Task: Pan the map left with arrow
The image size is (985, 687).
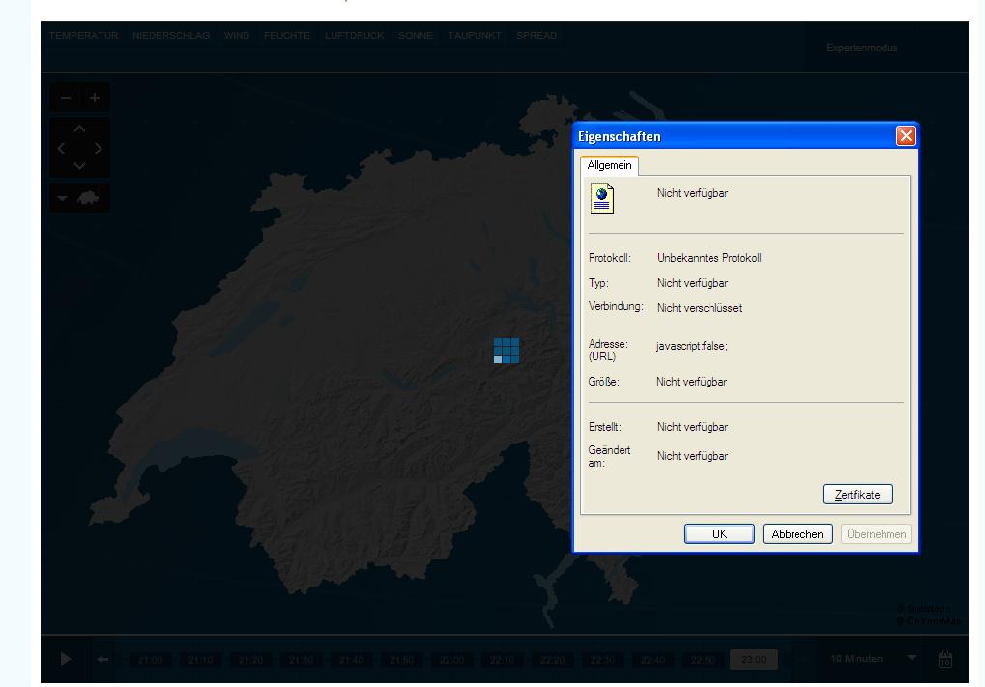Action: (x=62, y=148)
